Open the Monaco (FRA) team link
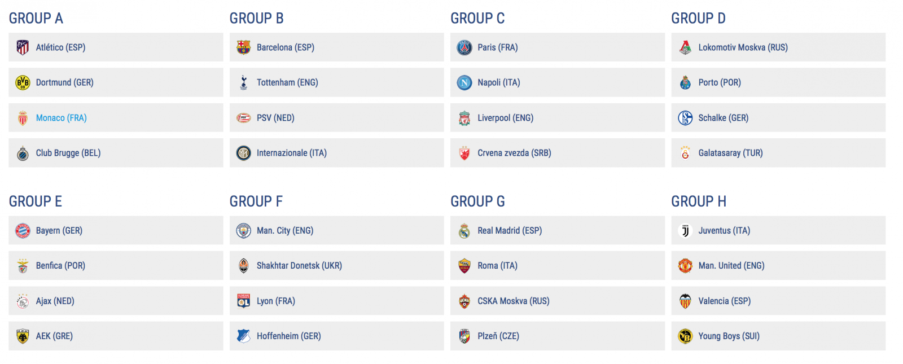 pyautogui.click(x=61, y=118)
